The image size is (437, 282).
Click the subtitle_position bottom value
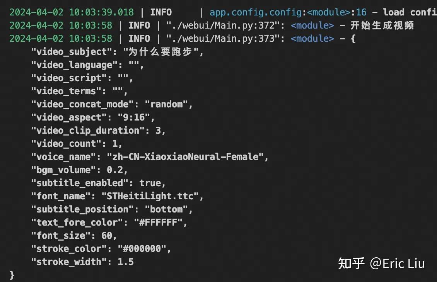(167, 209)
